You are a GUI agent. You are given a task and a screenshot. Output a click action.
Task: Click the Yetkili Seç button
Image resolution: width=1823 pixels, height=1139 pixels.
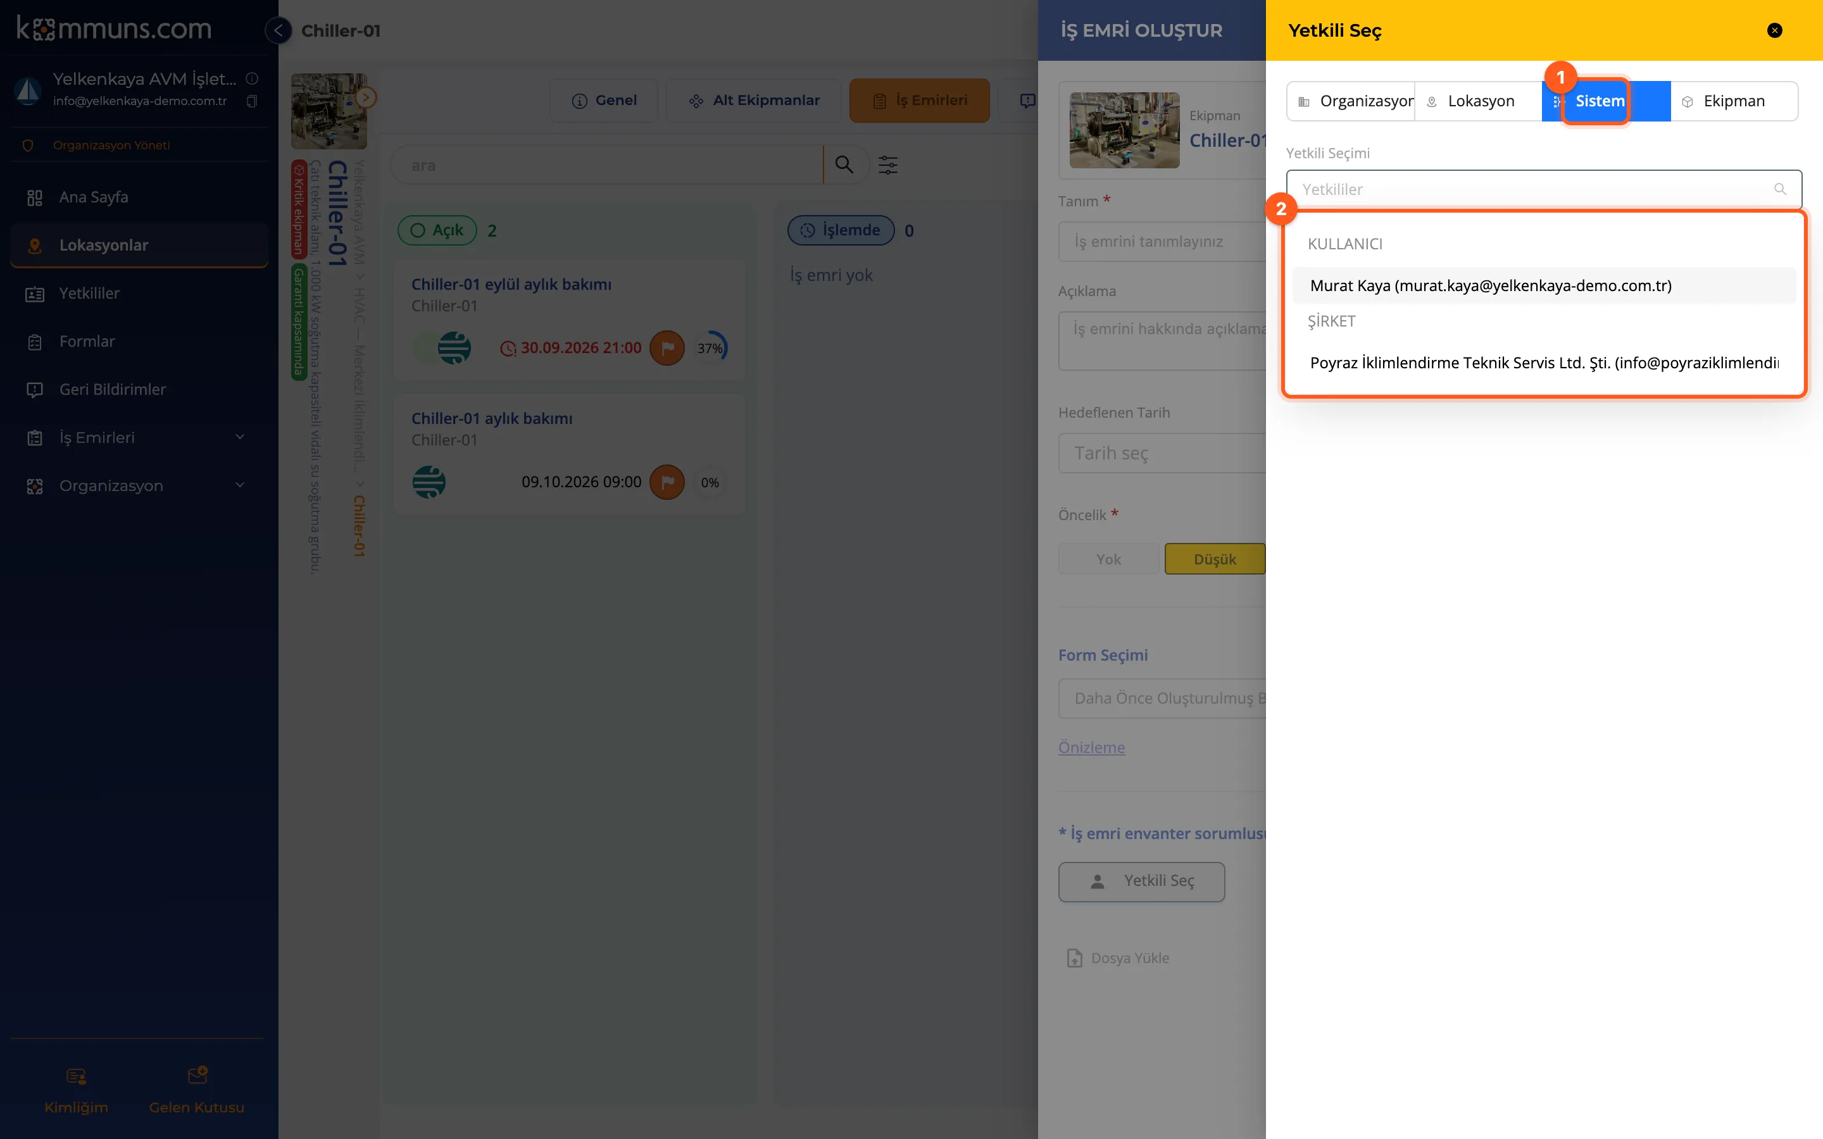[x=1141, y=881]
